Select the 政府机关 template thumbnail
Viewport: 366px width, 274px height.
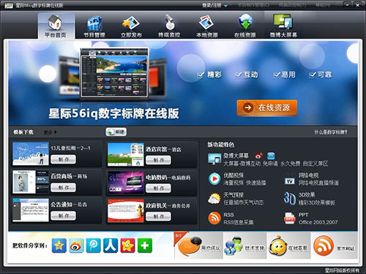[126, 211]
